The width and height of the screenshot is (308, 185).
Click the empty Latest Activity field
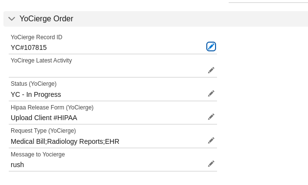(x=108, y=70)
